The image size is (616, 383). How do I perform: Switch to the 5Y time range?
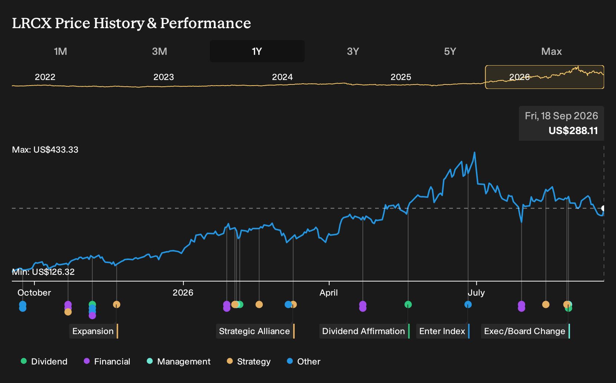450,51
